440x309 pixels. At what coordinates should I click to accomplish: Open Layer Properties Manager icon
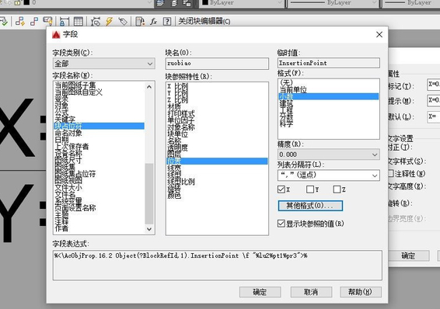(160, 3)
